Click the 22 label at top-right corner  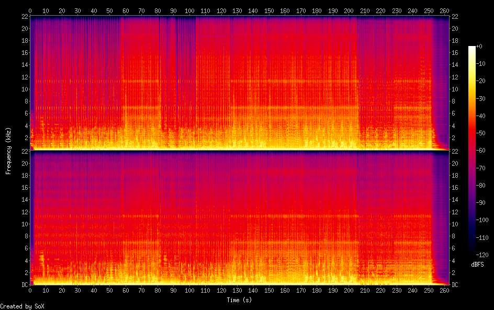[x=455, y=16]
